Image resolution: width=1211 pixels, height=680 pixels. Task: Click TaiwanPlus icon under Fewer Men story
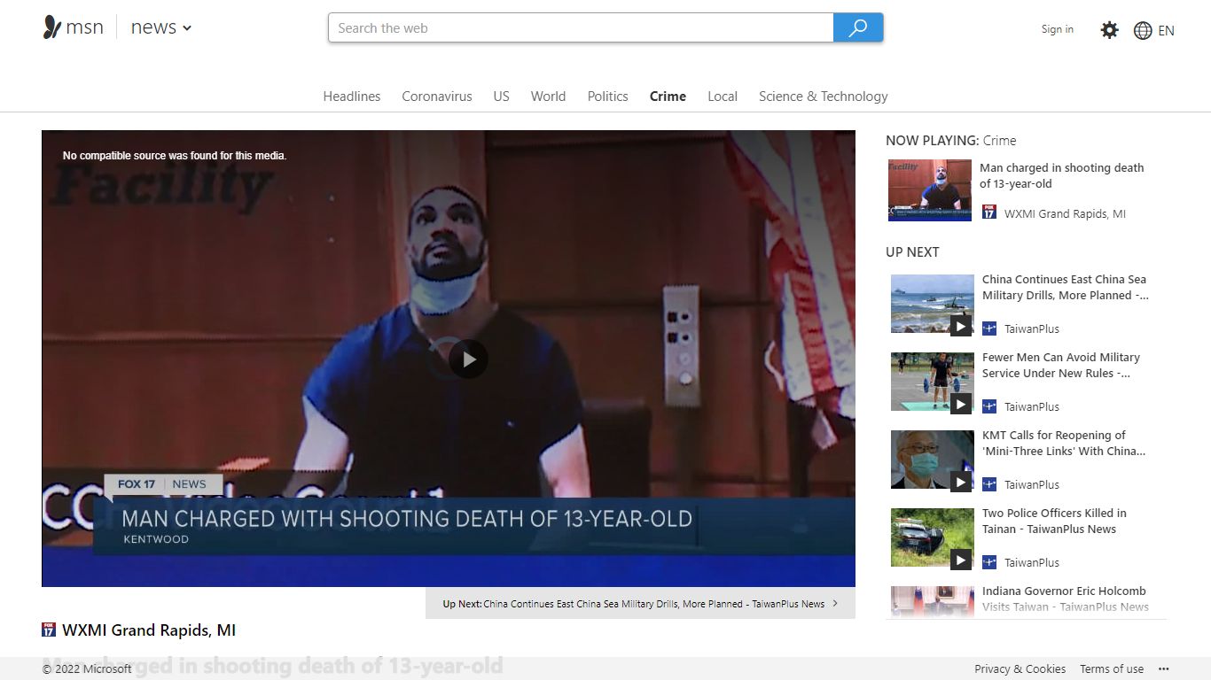(x=989, y=406)
